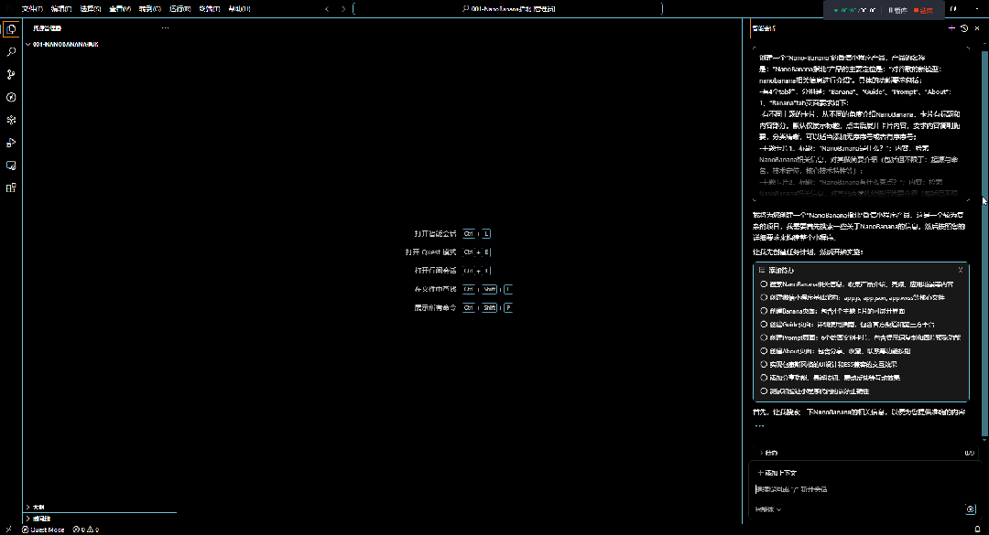Collapse the 001-NANOBANANA folder tree
The image size is (989, 535).
[27, 44]
